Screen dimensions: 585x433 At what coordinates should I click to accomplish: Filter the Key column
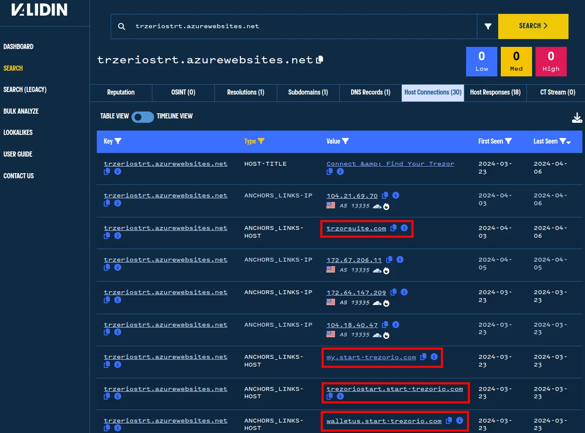click(x=118, y=141)
